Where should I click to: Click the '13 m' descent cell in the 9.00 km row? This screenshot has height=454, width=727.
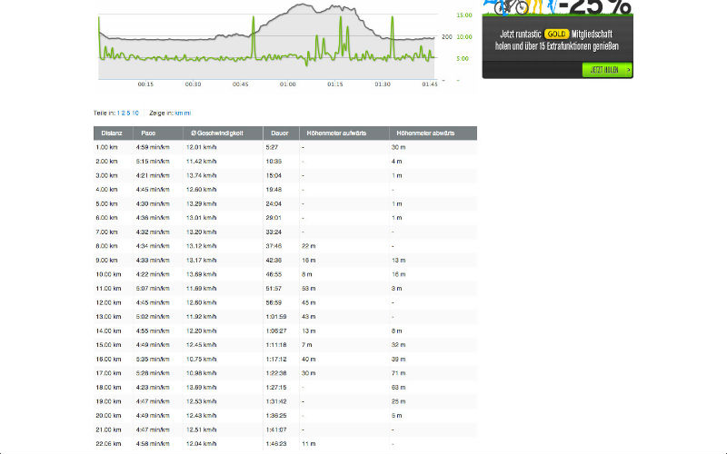tap(398, 261)
